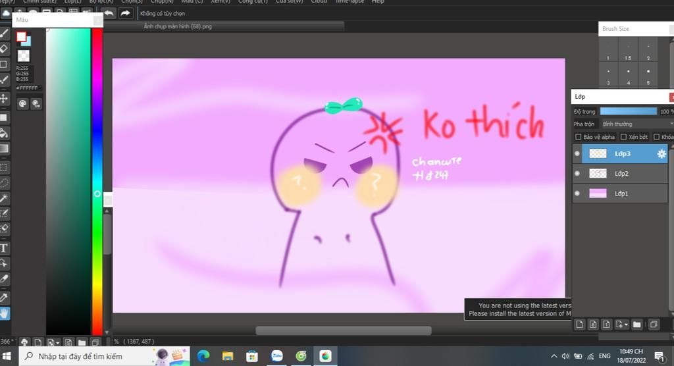Click the folder button in Lớp panel

pos(636,325)
